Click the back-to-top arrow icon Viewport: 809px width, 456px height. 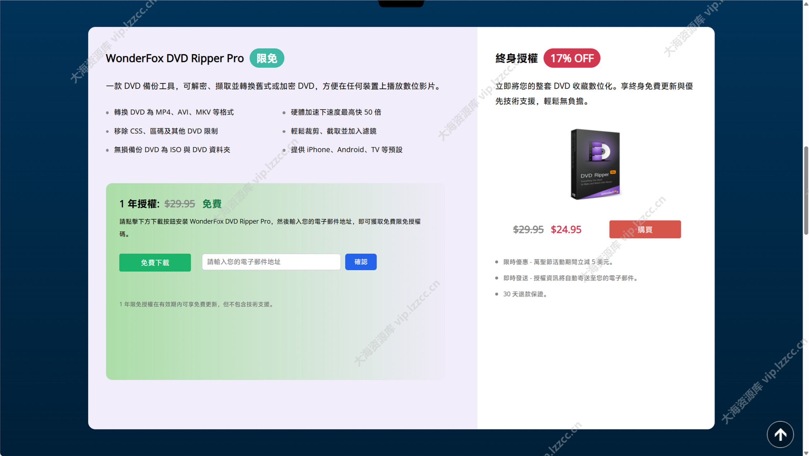click(780, 435)
